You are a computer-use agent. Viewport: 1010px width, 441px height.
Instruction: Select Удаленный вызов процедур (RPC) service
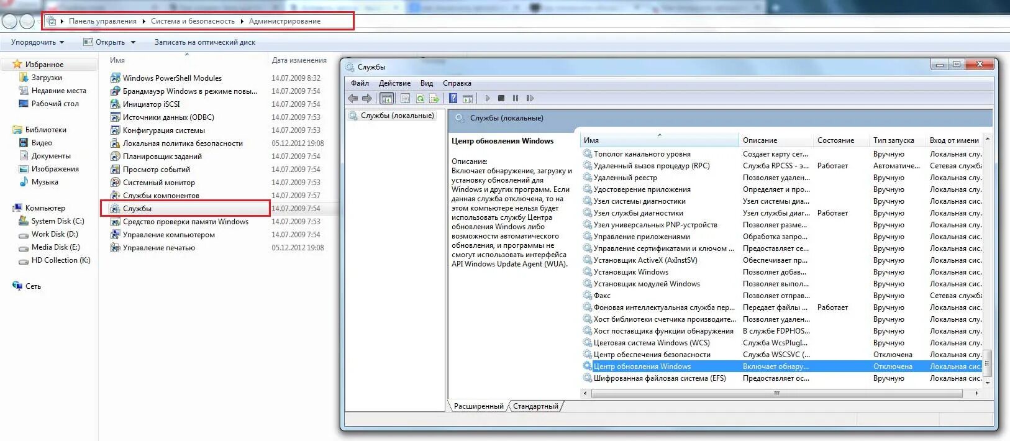[x=782, y=166]
